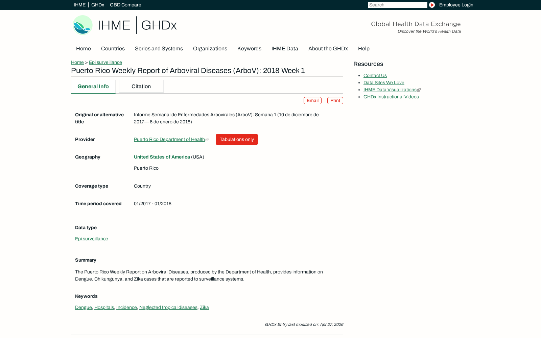Click the page title heading text
Viewport: 541px width, 338px height.
pyautogui.click(x=188, y=71)
